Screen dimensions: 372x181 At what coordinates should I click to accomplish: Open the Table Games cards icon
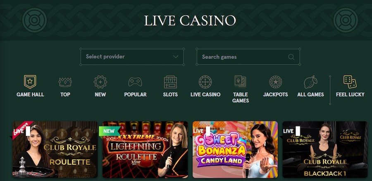click(x=240, y=81)
